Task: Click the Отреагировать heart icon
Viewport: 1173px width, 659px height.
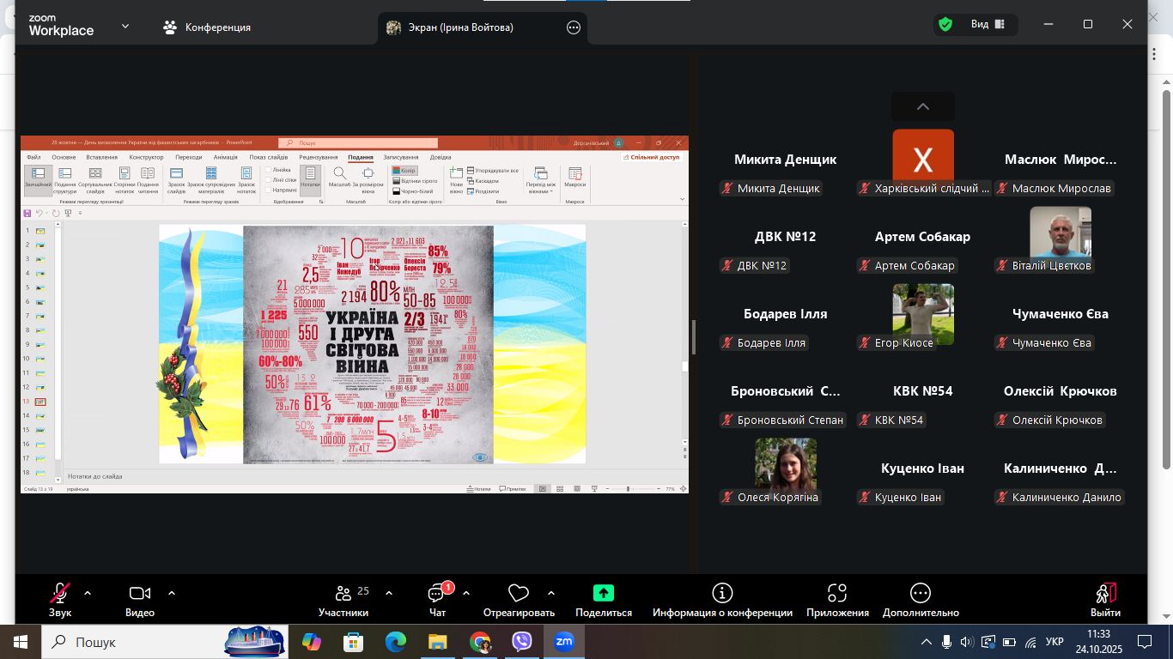Action: tap(518, 594)
